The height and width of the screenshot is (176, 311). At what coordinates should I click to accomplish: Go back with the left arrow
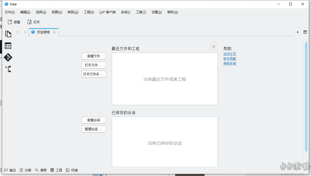click(18, 32)
